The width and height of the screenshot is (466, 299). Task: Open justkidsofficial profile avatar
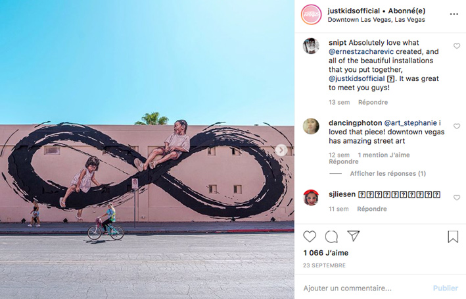(311, 14)
